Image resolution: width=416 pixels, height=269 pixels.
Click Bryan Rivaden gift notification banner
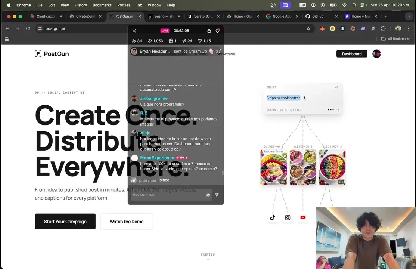[176, 51]
